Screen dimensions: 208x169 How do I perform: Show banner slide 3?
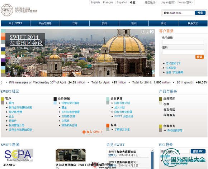coord(152,32)
